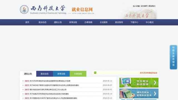Screen dimensions: 178x100
Task: Open the 通知公告 item in the blue navigation bar
Action: (x=58, y=22)
